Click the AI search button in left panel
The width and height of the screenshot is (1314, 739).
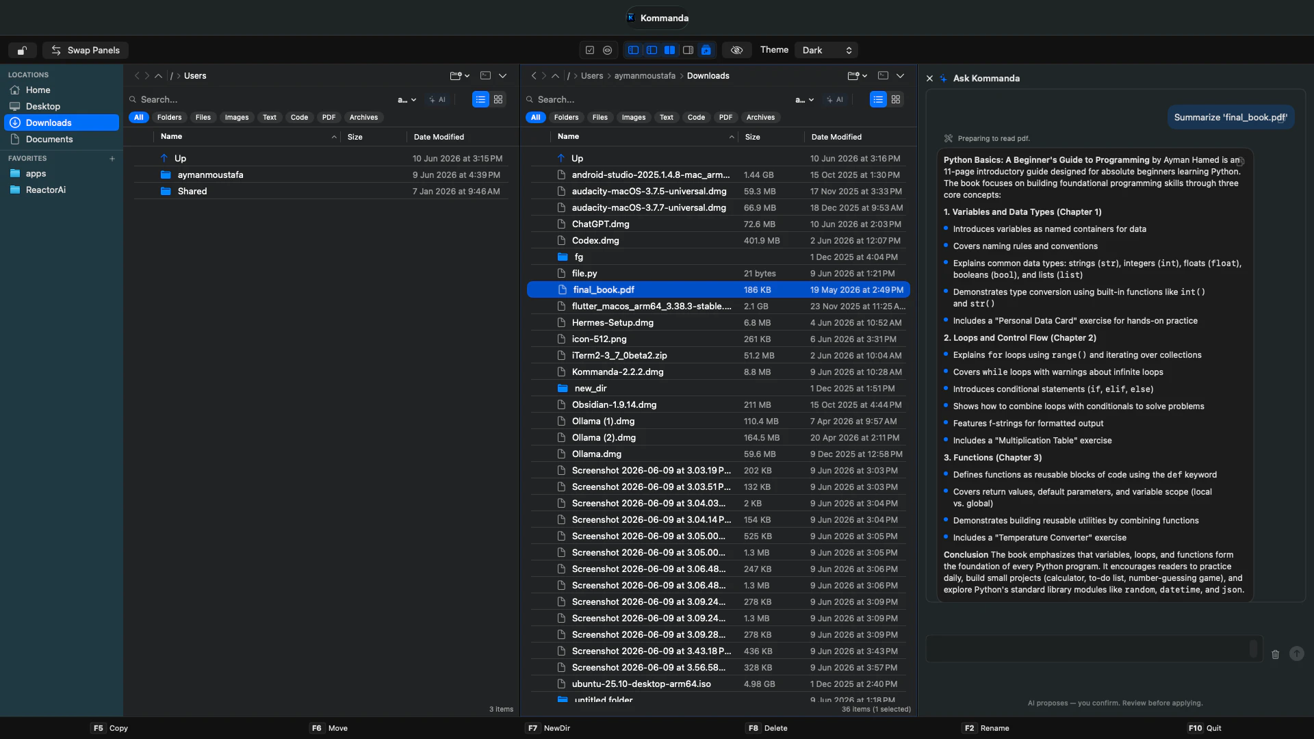coord(437,100)
